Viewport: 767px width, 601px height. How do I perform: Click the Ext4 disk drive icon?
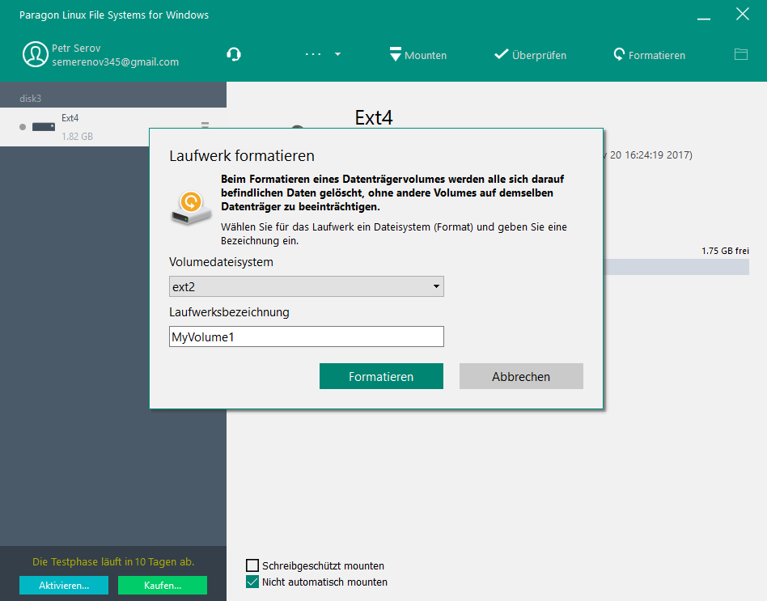point(43,127)
